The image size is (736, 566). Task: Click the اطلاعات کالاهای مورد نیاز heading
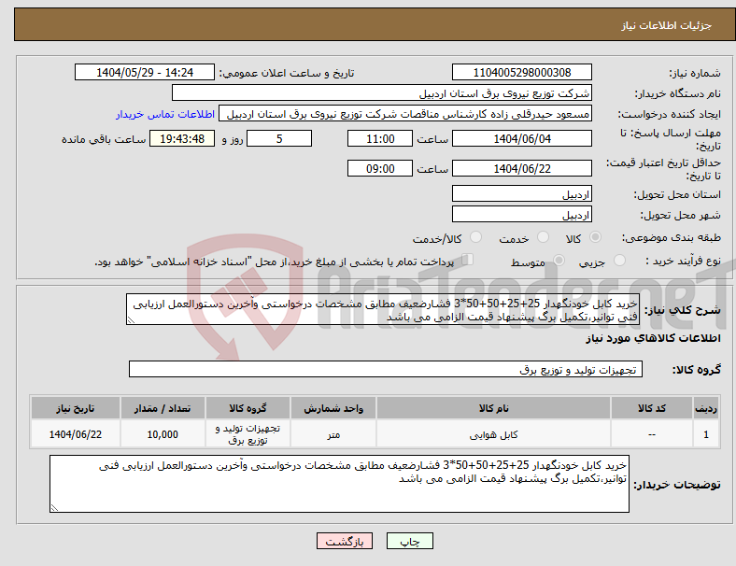(653, 338)
